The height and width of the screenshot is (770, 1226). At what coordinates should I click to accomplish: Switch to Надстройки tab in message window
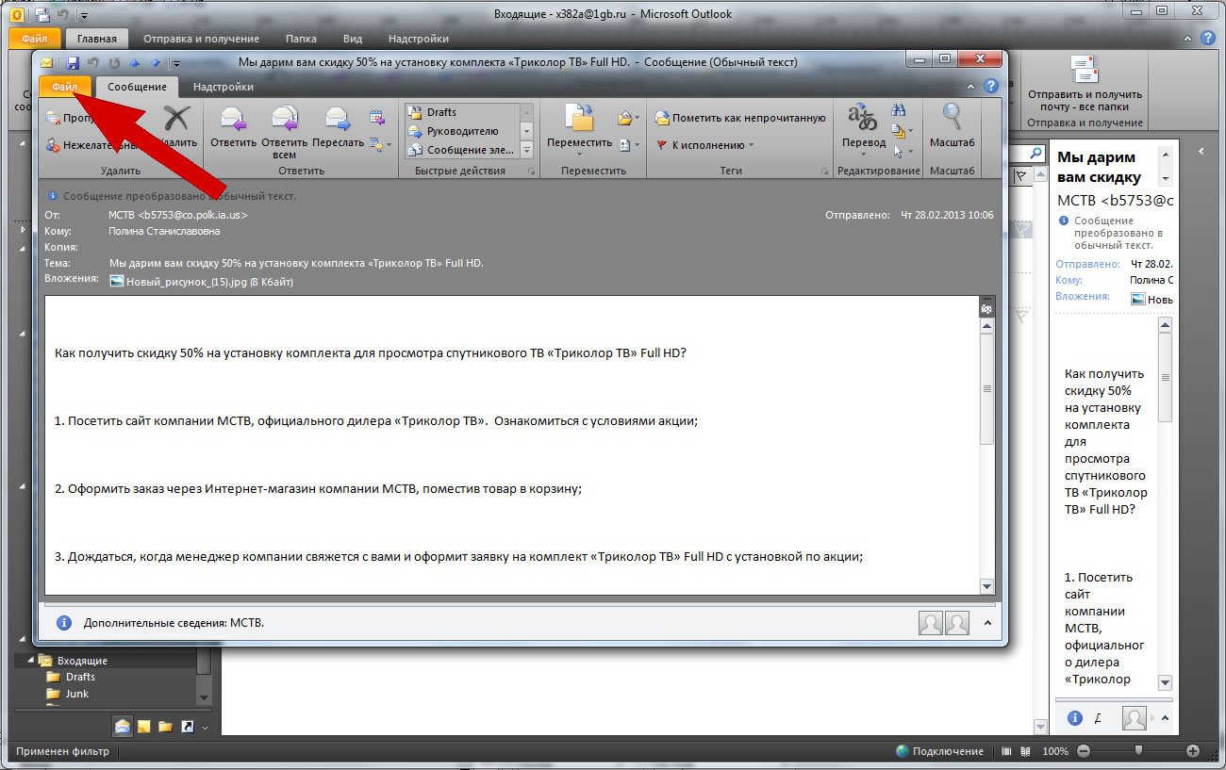223,87
